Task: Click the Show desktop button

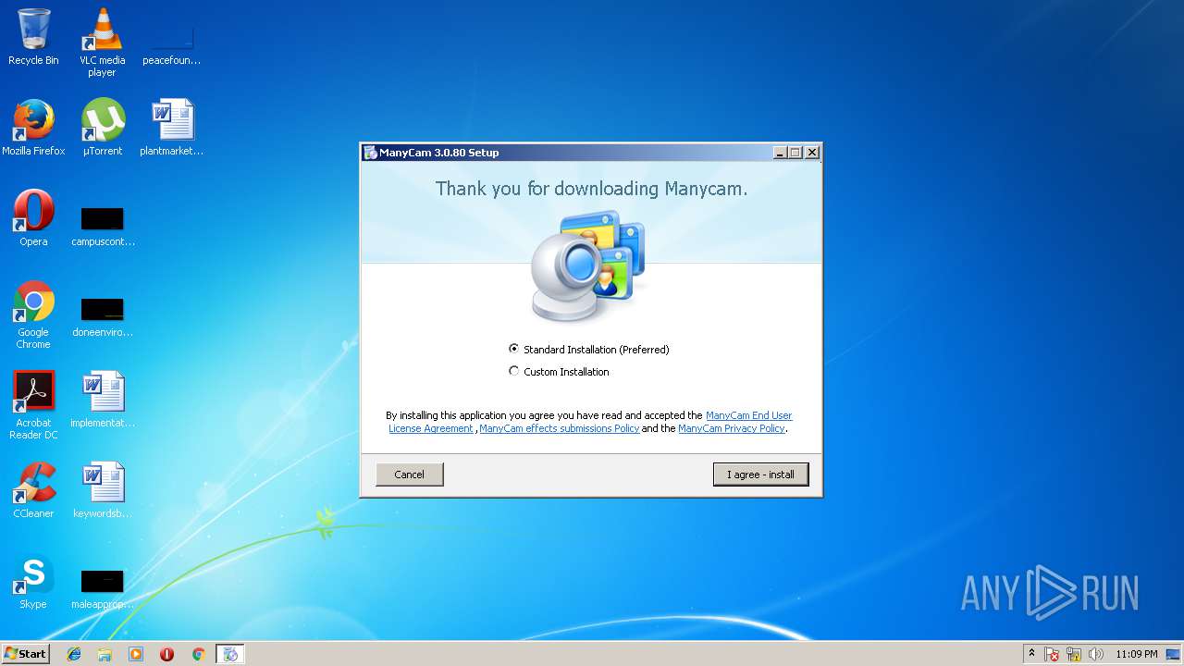Action: pyautogui.click(x=1174, y=654)
